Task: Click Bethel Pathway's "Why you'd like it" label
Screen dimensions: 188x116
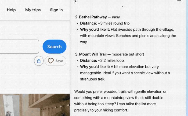Action: [x=95, y=29]
